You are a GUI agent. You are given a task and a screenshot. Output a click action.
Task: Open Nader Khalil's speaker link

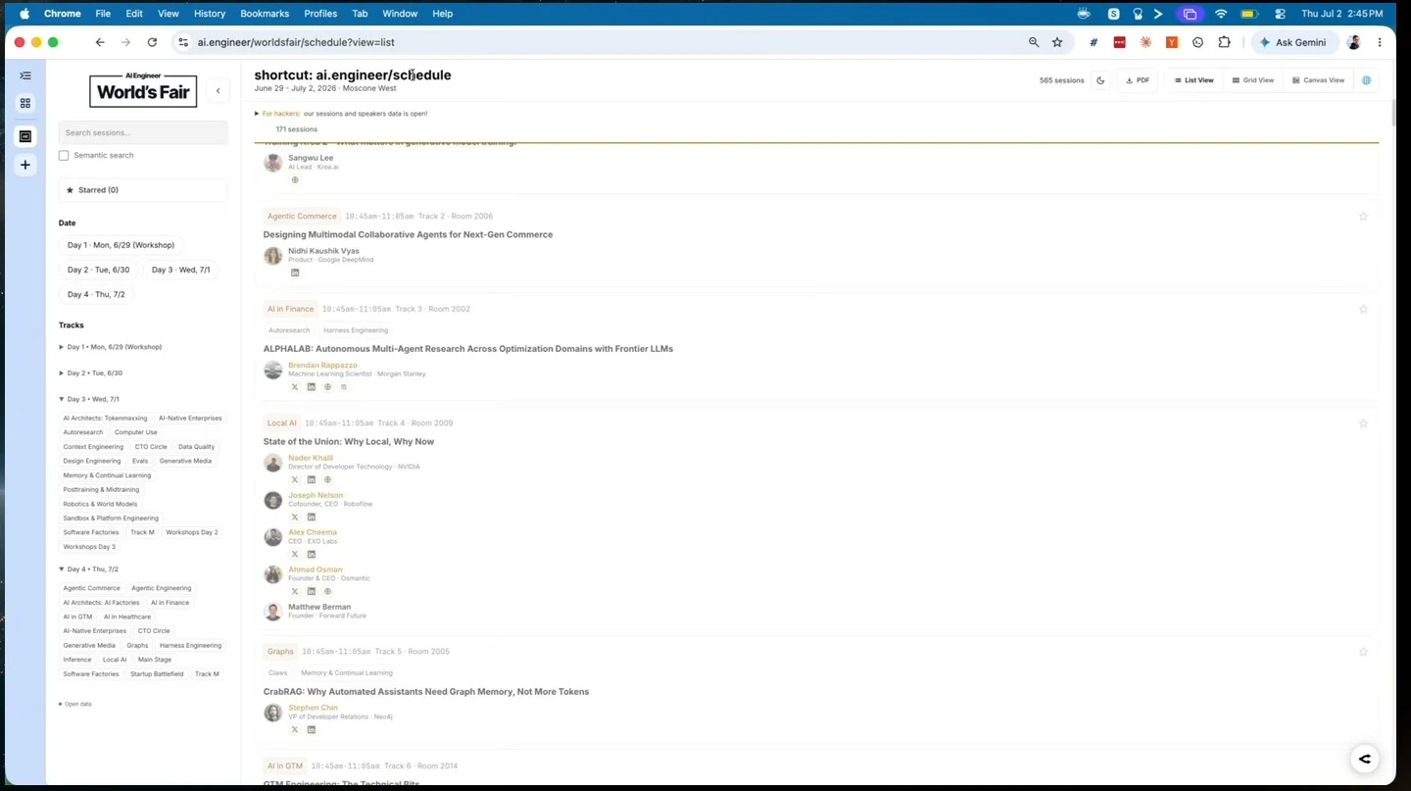(311, 458)
